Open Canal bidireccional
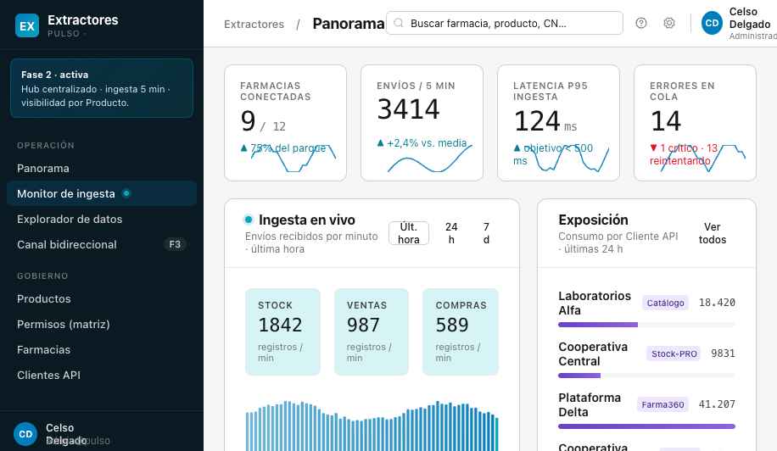Image resolution: width=777 pixels, height=451 pixels. pos(102,244)
